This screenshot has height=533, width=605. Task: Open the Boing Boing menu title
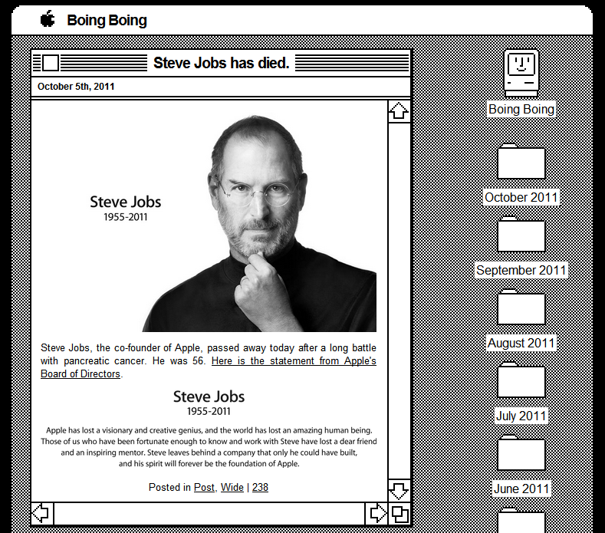pos(107,20)
